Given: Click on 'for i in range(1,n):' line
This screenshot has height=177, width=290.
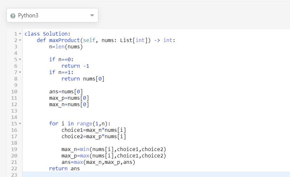Looking at the screenshot, I should 80,123.
